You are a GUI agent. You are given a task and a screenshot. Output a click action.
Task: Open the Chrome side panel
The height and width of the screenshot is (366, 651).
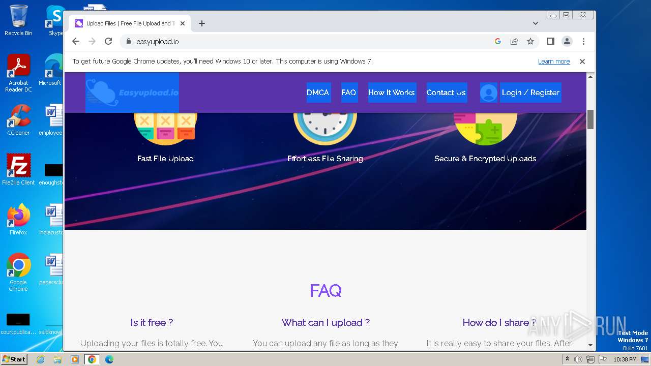tap(551, 42)
